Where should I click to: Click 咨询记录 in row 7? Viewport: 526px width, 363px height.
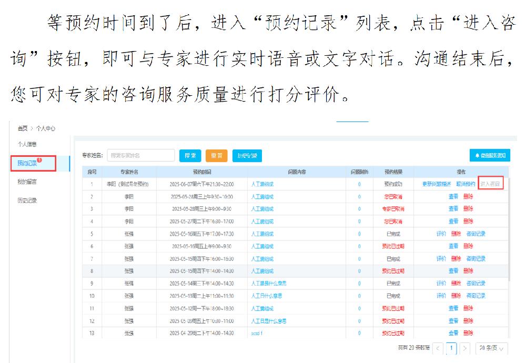pyautogui.click(x=476, y=258)
